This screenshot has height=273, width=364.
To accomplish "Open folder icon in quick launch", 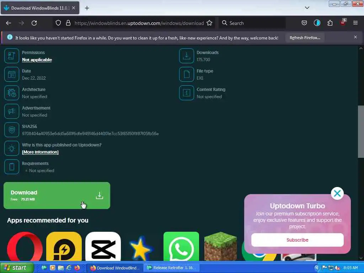I will click(60, 268).
